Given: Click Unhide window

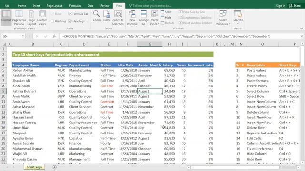Looking at the screenshot, I should (167, 23).
